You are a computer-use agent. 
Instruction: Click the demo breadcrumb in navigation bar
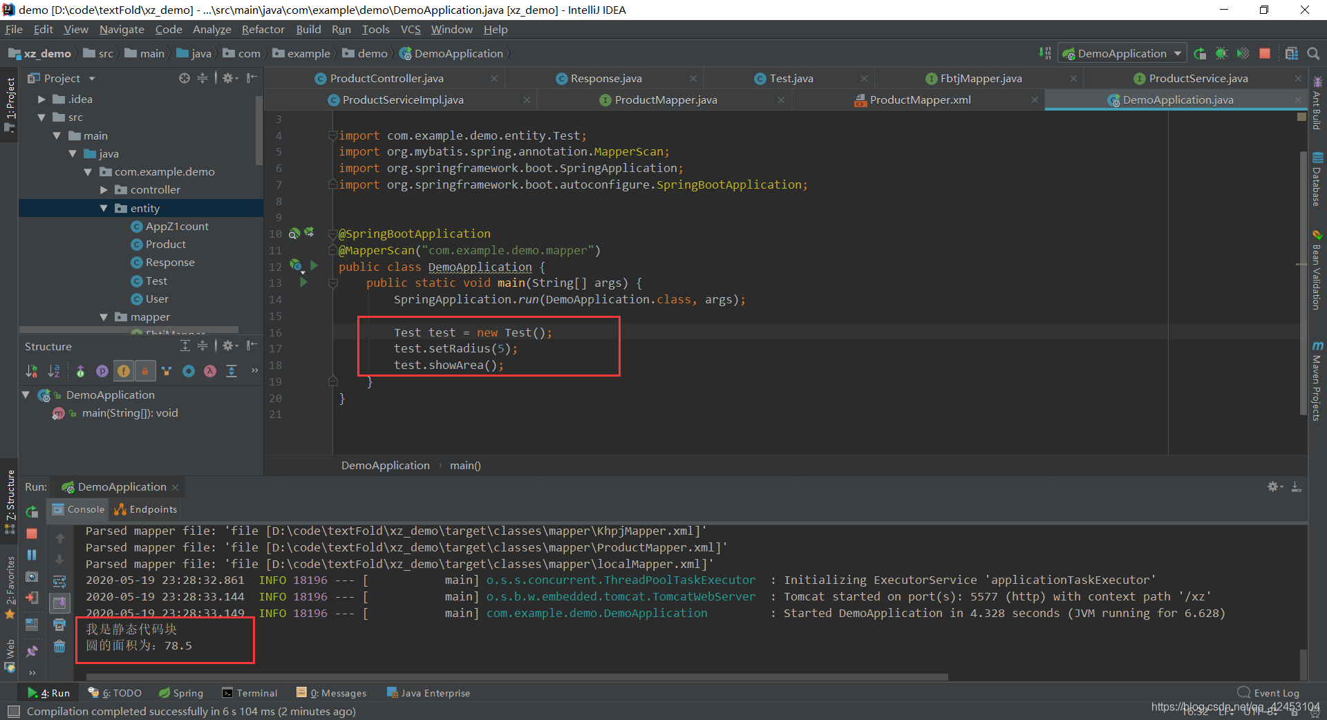tap(365, 53)
